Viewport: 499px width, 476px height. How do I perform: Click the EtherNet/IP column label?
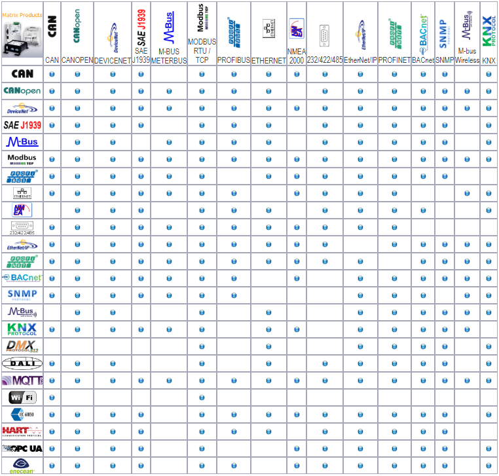point(360,60)
